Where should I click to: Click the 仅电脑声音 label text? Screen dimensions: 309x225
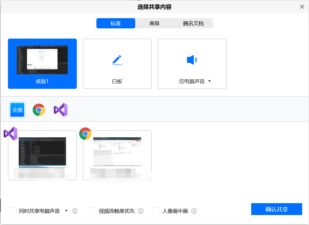192,81
